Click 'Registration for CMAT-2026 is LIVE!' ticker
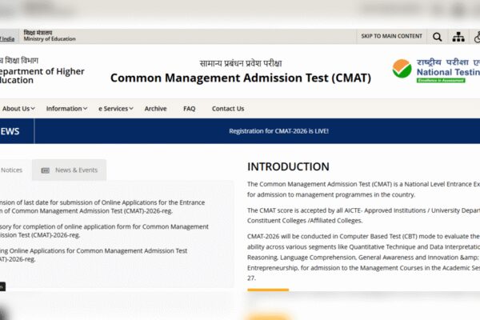The width and height of the screenshot is (480, 320). pyautogui.click(x=278, y=131)
